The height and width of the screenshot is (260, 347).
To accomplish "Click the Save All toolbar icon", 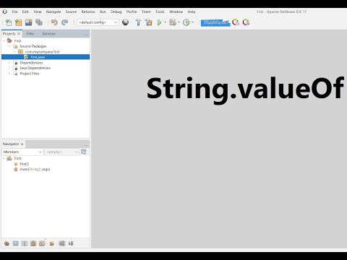I will (39, 22).
